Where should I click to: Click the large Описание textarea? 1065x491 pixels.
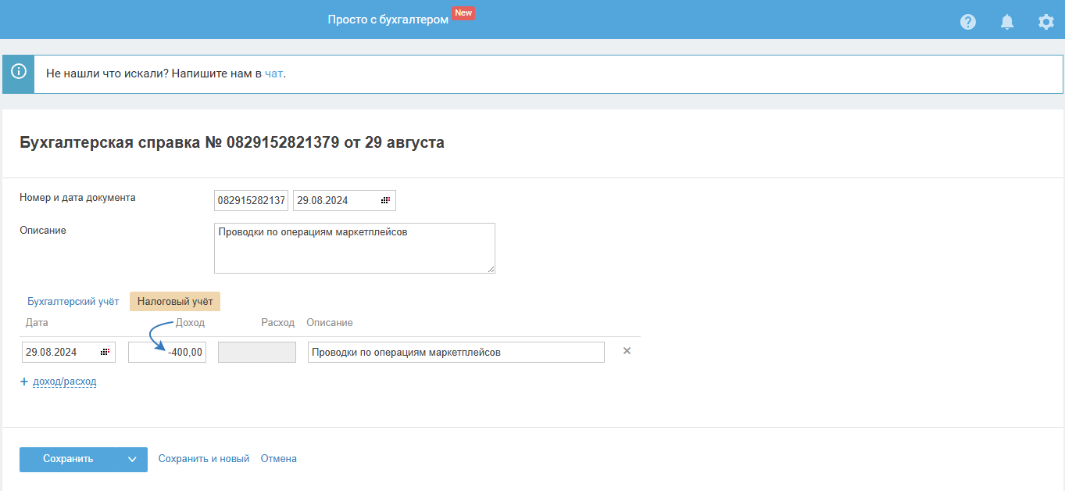pyautogui.click(x=354, y=249)
